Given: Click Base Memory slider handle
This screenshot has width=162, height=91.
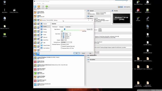Looking at the screenshot, I should [x=65, y=29].
